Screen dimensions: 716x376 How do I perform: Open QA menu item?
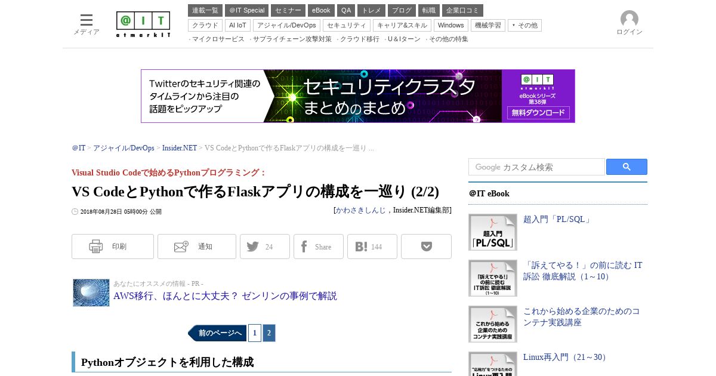pos(346,10)
